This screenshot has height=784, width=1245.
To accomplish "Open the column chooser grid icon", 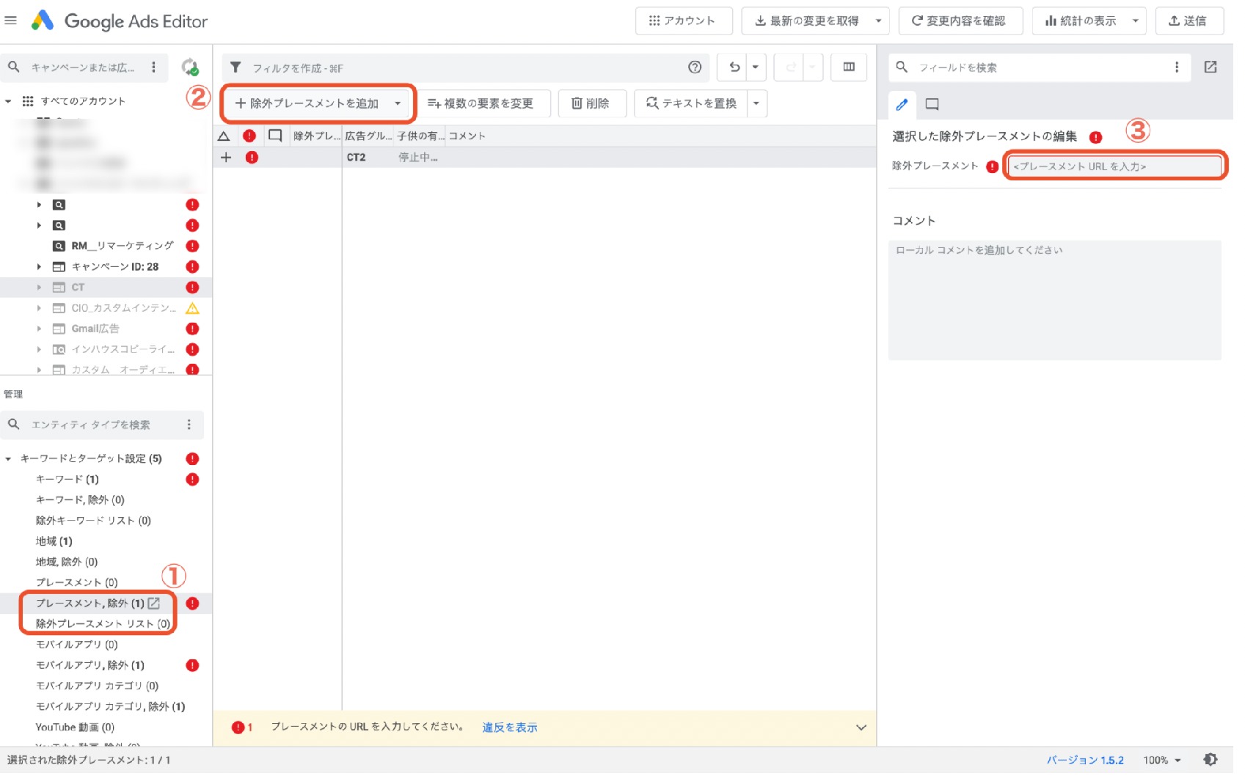I will point(849,67).
